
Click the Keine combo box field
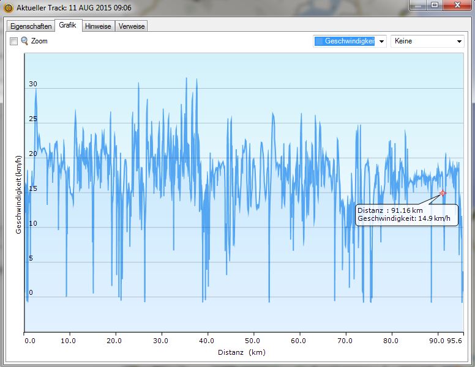tap(422, 42)
